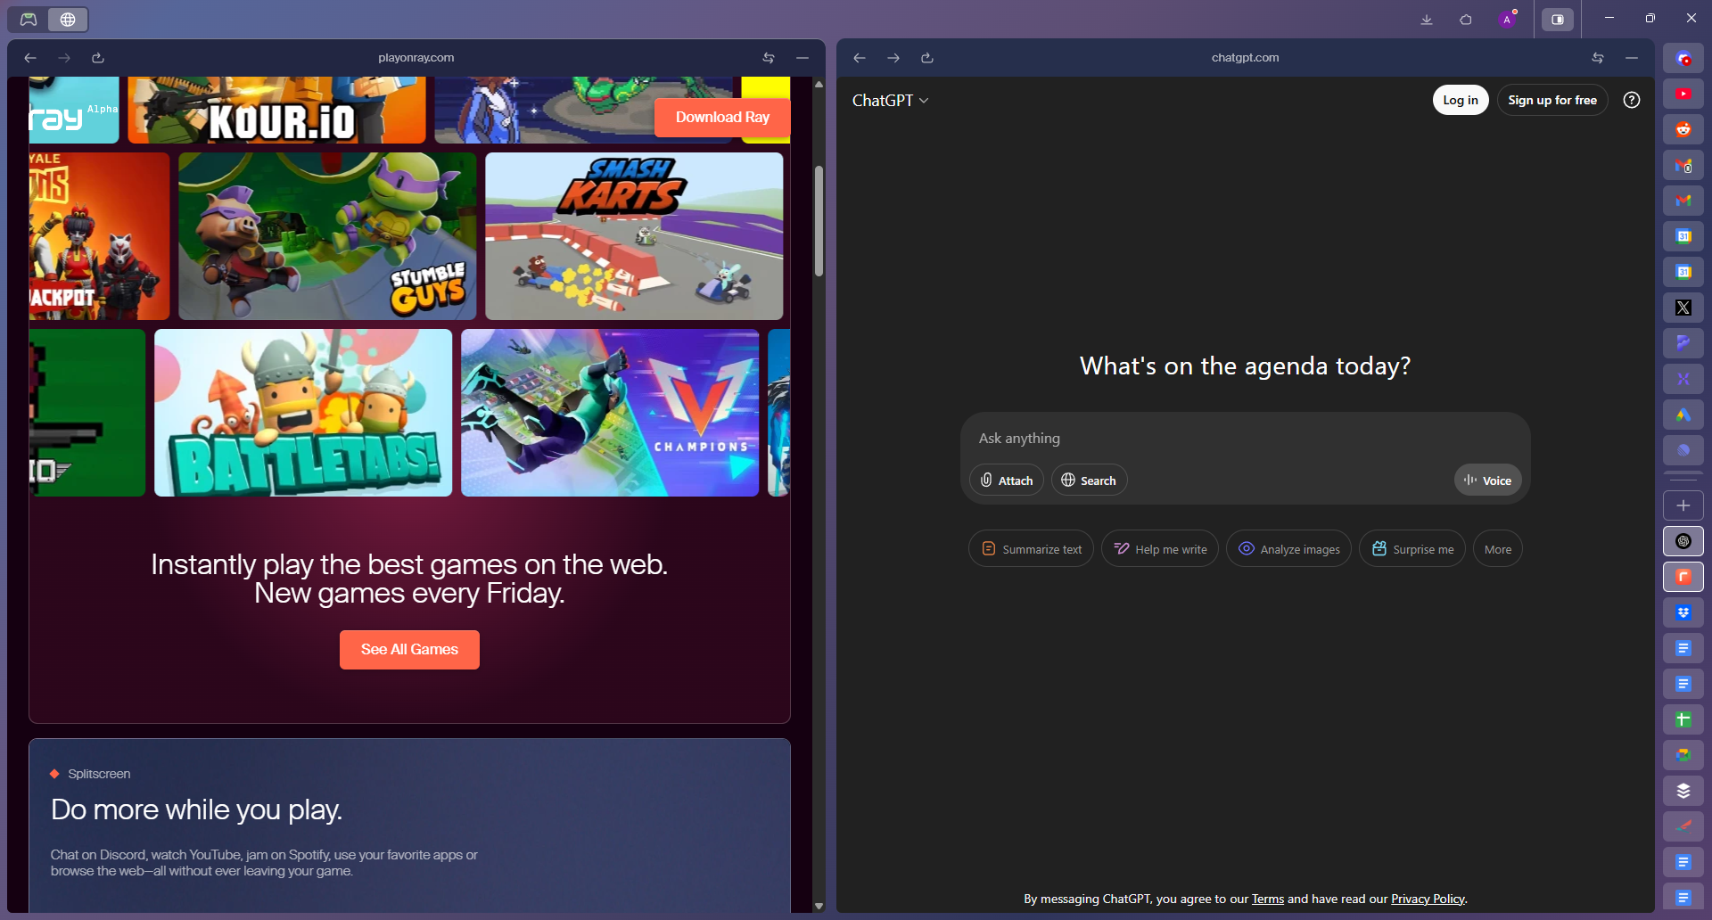The height and width of the screenshot is (920, 1712).
Task: Minimize the chatgpt.com pane
Action: tap(1632, 57)
